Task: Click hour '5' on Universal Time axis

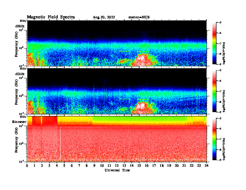Action: click(64, 166)
